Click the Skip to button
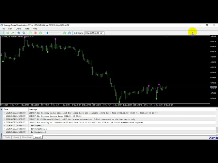The width and height of the screenshot is (218, 163). point(79,33)
